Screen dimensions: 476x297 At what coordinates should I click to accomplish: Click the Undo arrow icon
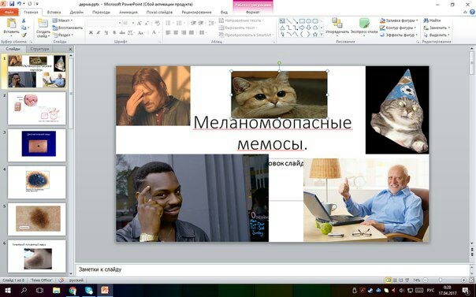pos(20,4)
